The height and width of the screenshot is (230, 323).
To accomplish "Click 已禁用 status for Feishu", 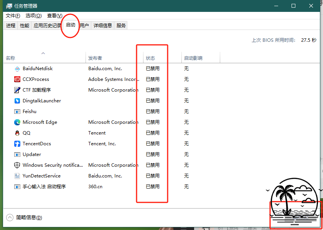I will pyautogui.click(x=153, y=112).
